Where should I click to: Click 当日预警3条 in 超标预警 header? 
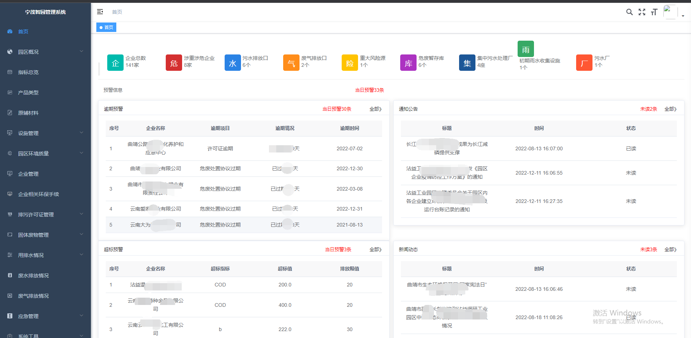338,249
